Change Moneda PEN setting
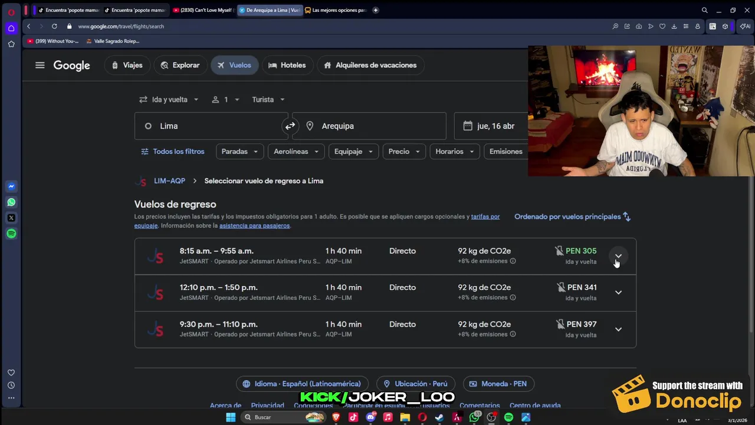This screenshot has width=755, height=425. click(x=498, y=384)
